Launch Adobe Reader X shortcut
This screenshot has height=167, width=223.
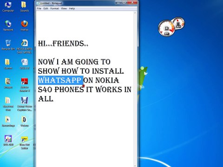coord(25,85)
